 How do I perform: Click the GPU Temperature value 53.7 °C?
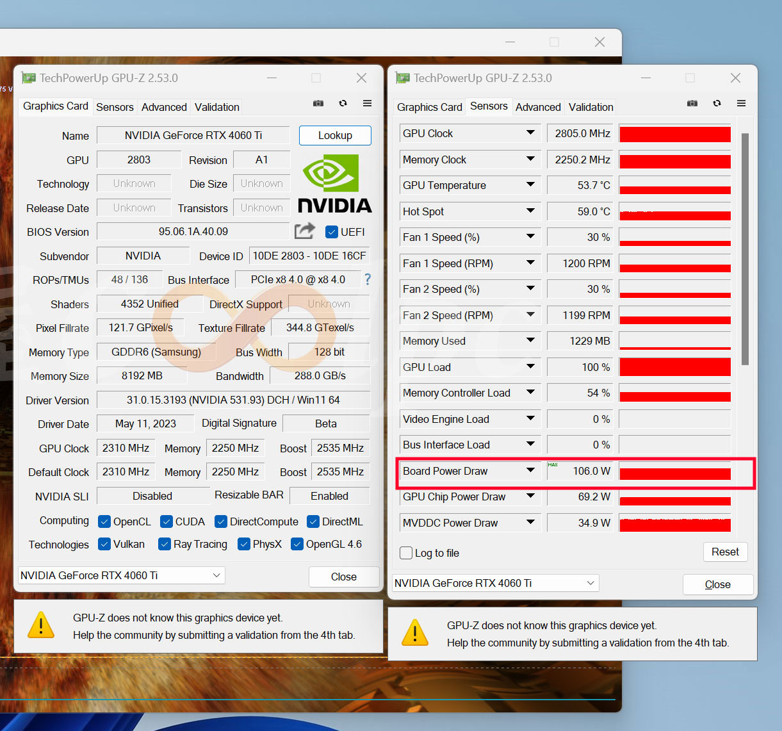[x=580, y=185]
